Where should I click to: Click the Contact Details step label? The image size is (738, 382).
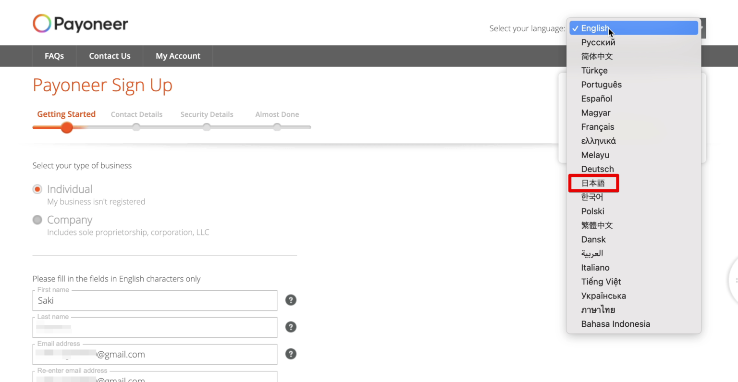pos(136,114)
